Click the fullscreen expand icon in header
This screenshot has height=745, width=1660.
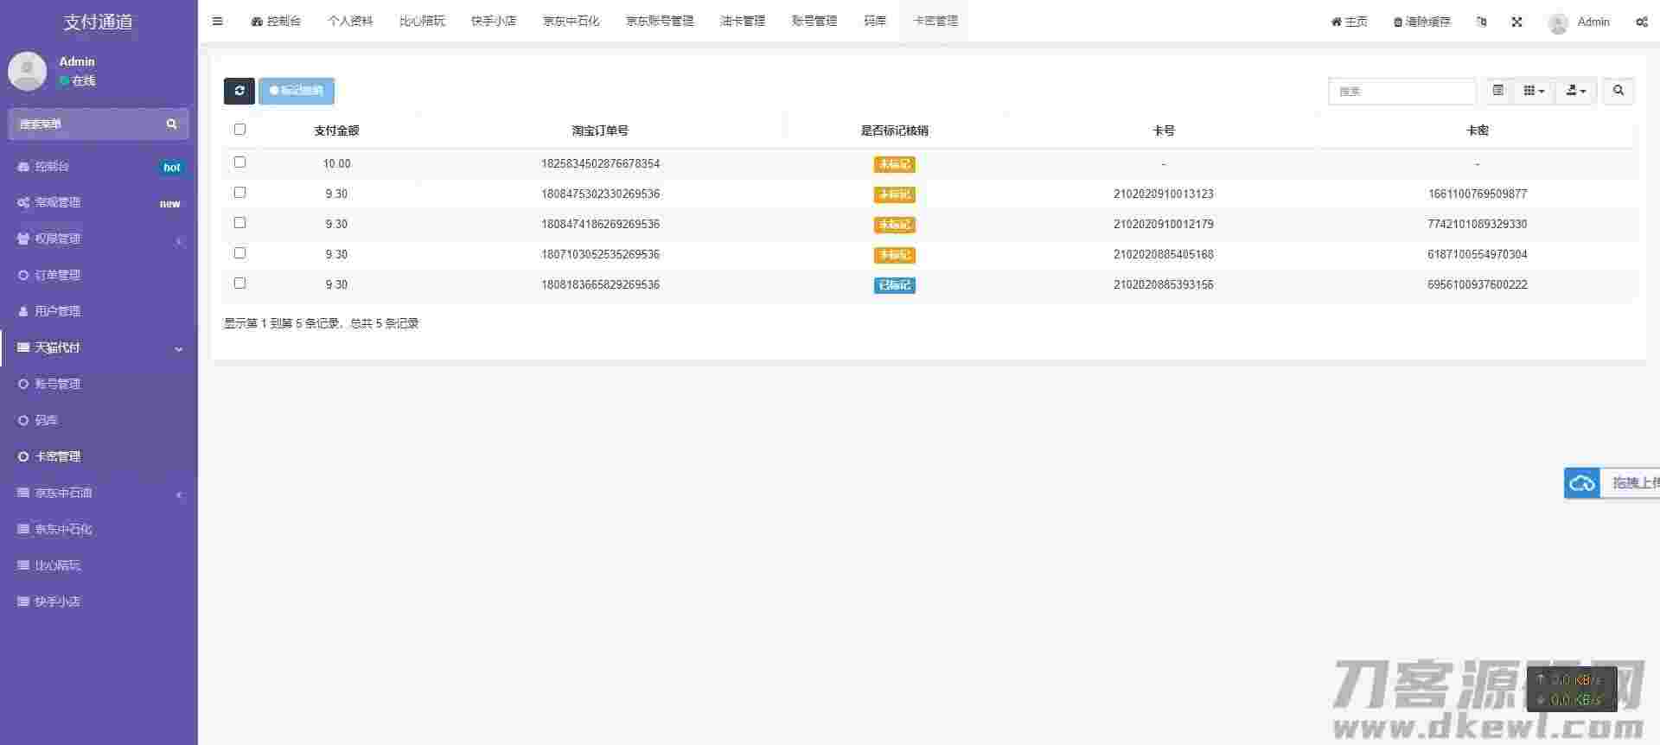click(x=1516, y=22)
